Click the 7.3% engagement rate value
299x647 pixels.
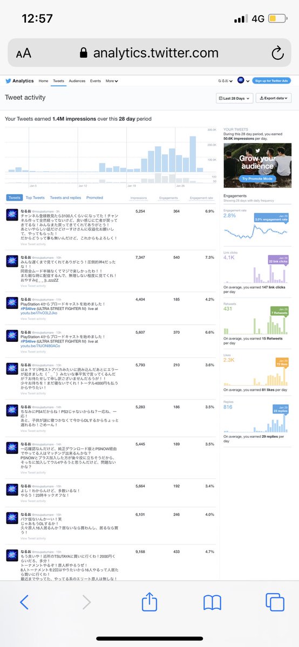(x=210, y=258)
